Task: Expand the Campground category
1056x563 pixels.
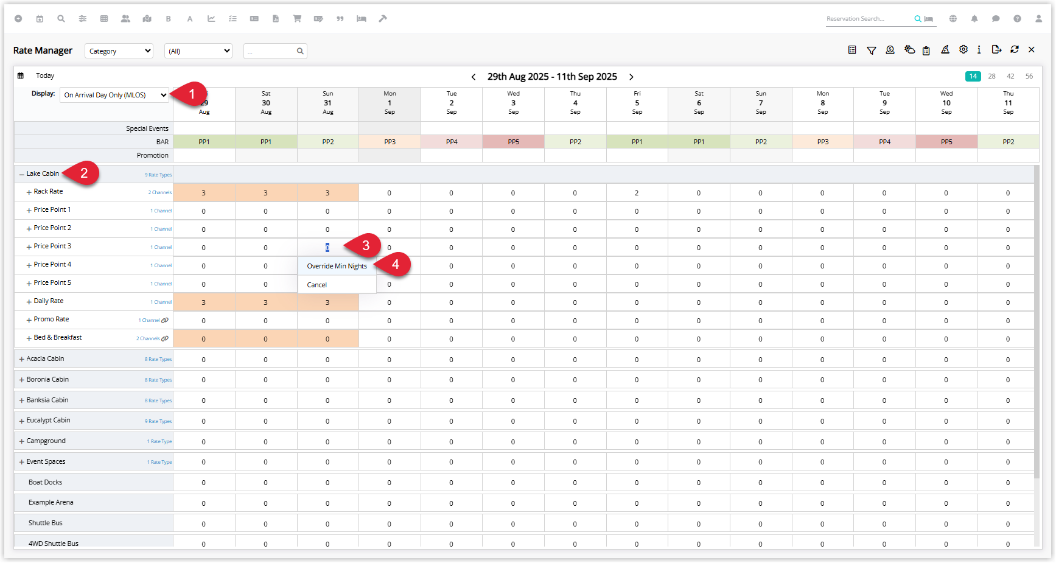Action: (x=22, y=441)
